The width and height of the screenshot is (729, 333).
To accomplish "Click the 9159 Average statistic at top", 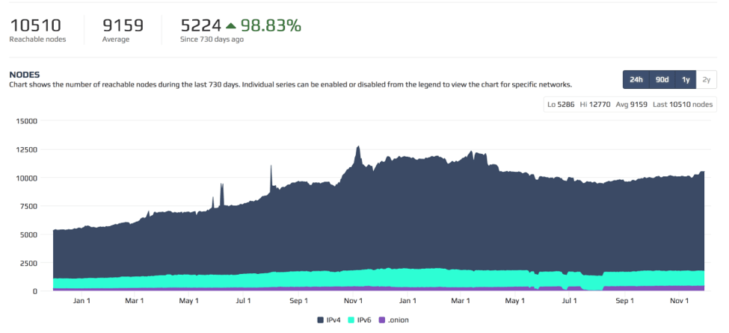I will [x=123, y=25].
